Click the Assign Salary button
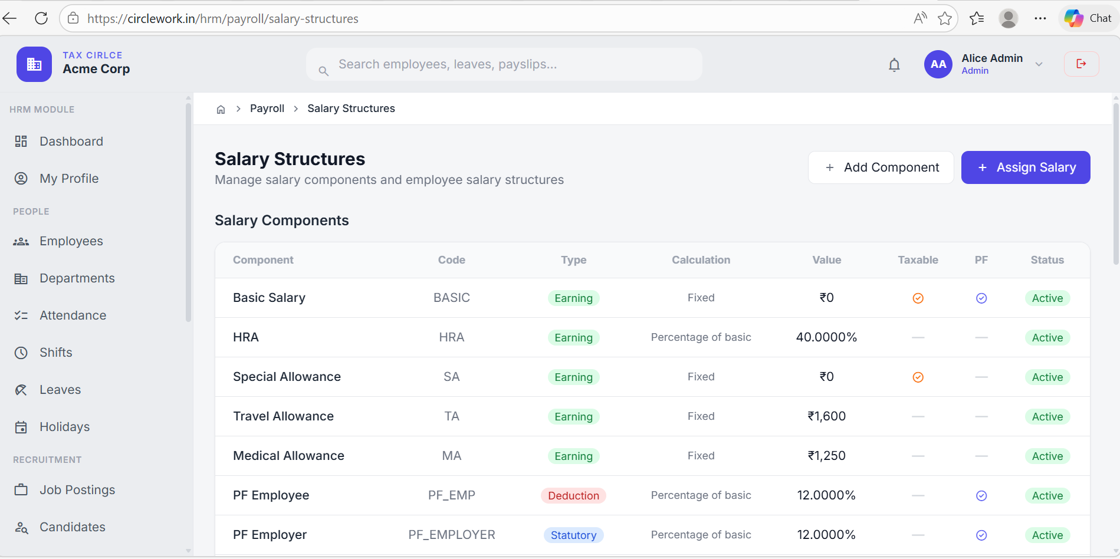Screen dimensions: 1120x559 (x=1026, y=167)
